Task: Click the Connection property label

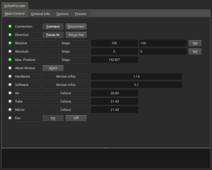Action: tap(27, 26)
